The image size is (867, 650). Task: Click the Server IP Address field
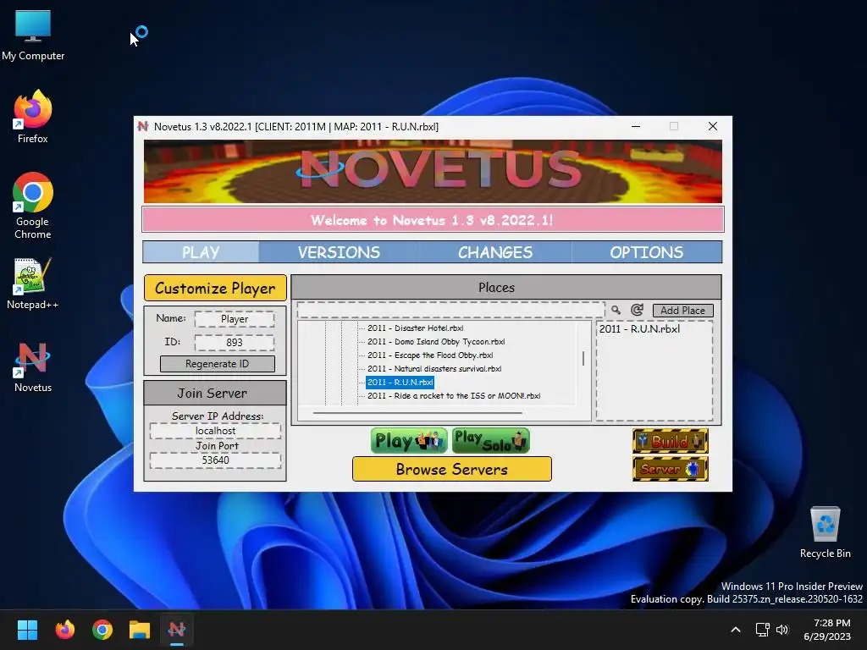(x=215, y=431)
